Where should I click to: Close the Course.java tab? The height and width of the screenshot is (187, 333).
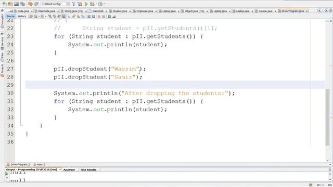pyautogui.click(x=275, y=11)
